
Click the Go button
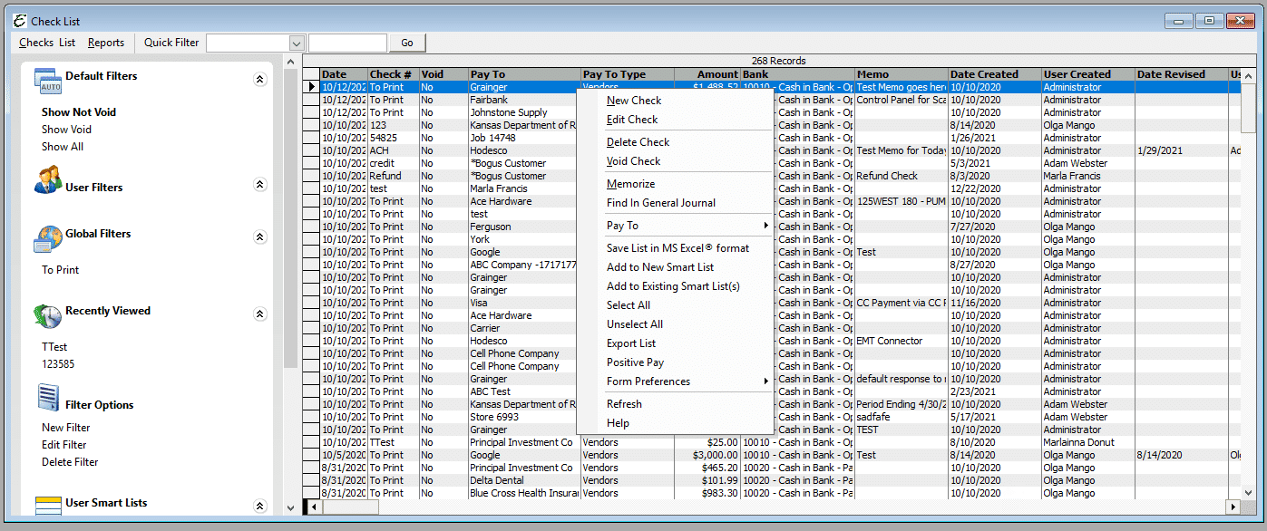407,43
